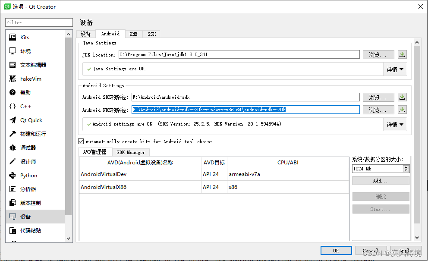Decrease the partition size spinner value
The height and width of the screenshot is (261, 428).
406,170
